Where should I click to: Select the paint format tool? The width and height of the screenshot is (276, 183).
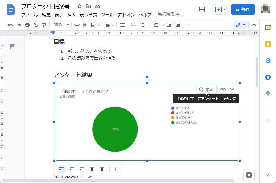point(44,25)
